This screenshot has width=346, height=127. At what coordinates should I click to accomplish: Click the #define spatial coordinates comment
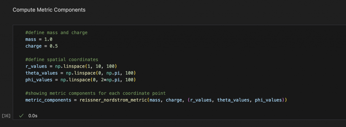pos(62,60)
